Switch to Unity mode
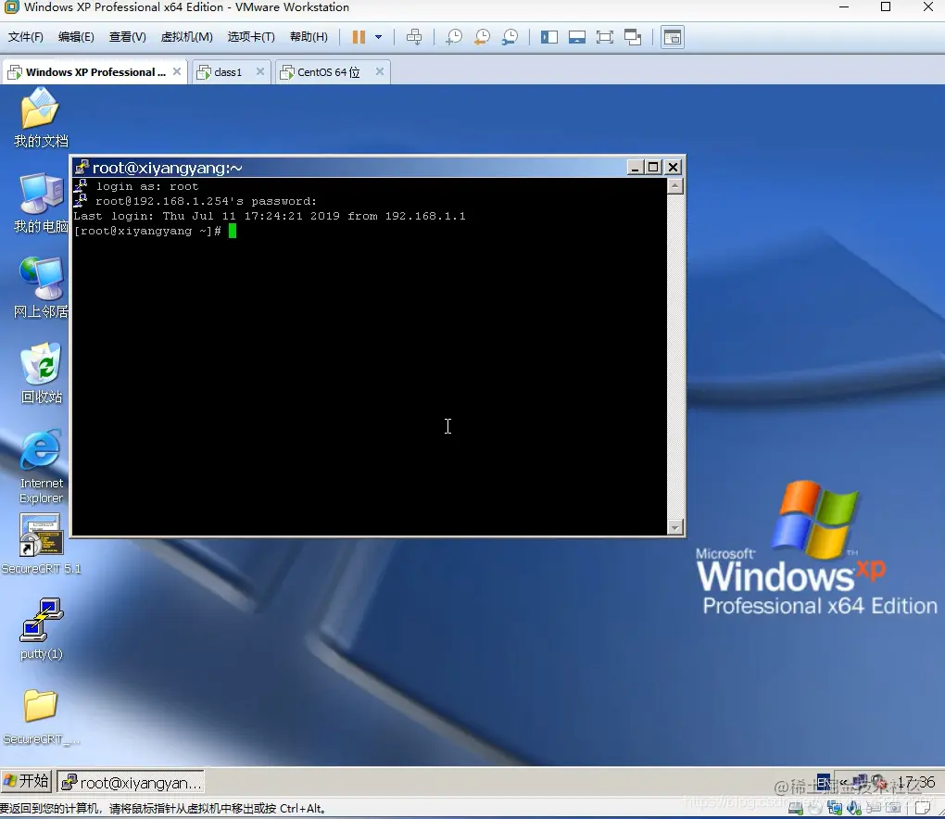The height and width of the screenshot is (819, 945). coord(632,37)
